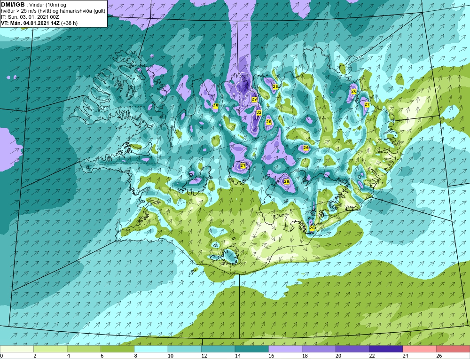
Task: Select the 18–20 m/s medium purple legend swatch
Action: [x=319, y=349]
